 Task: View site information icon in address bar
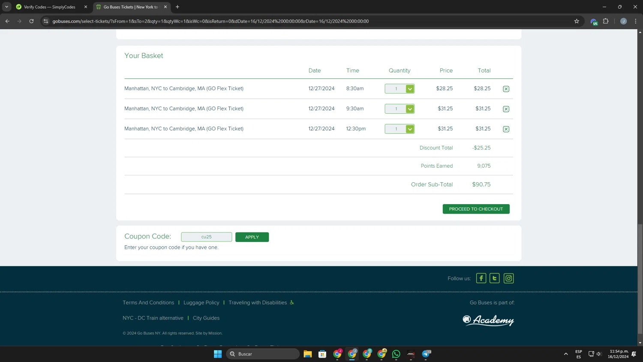[x=46, y=21]
